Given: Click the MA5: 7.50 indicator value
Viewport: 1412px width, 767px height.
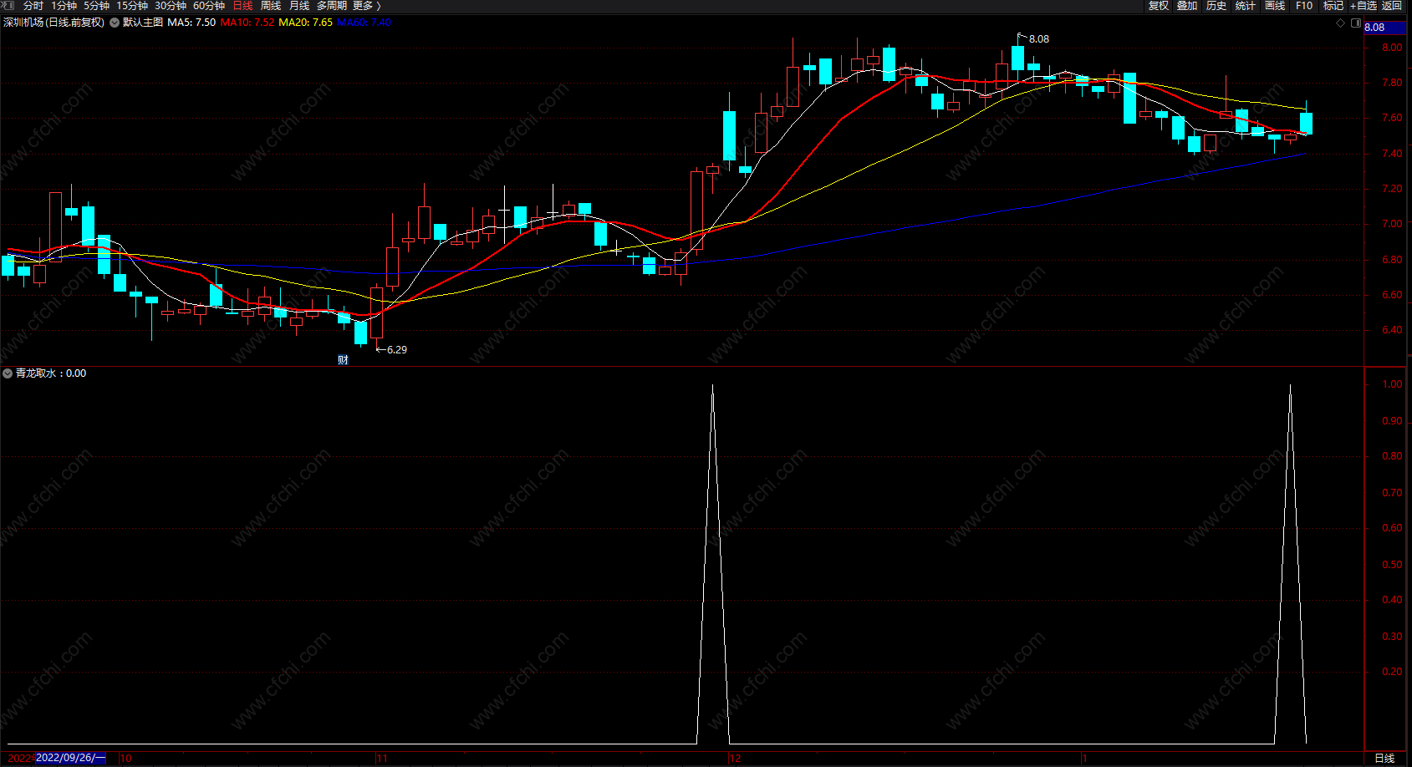Looking at the screenshot, I should point(191,23).
